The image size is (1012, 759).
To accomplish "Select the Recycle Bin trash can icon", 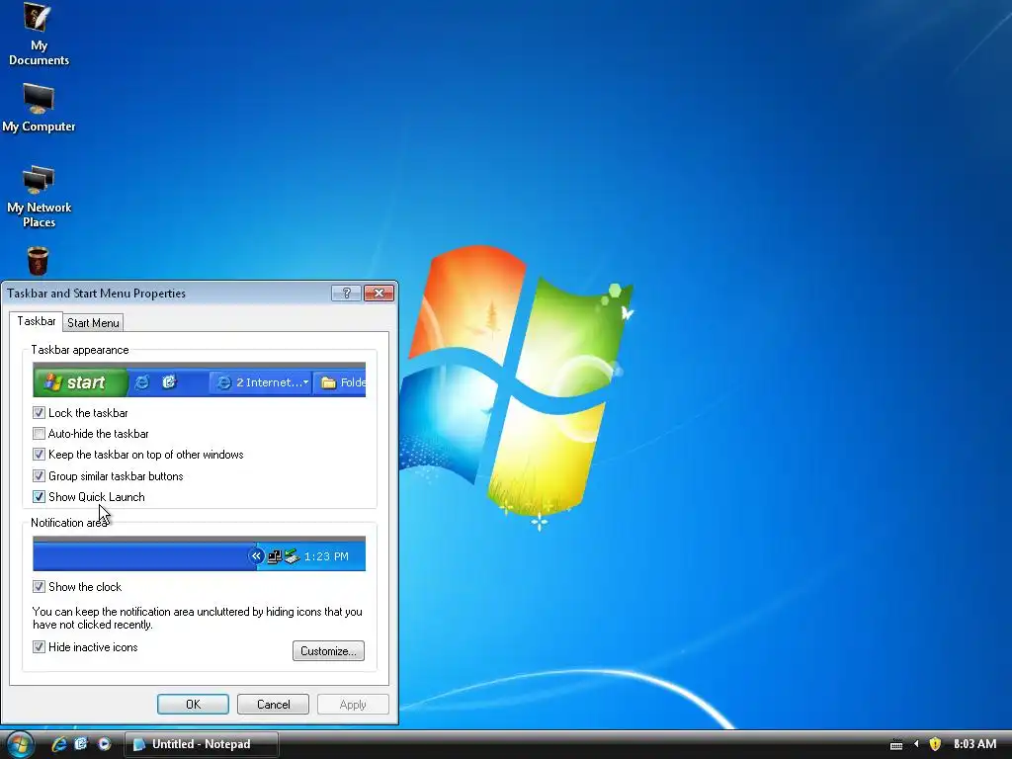I will coord(38,261).
